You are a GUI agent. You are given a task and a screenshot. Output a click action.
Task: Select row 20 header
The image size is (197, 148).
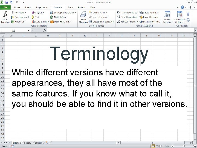click(2, 118)
